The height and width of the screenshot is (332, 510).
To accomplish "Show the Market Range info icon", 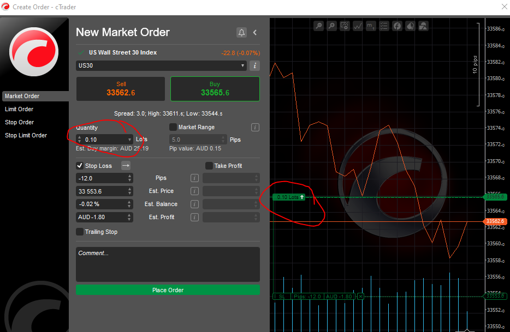I will pyautogui.click(x=255, y=128).
